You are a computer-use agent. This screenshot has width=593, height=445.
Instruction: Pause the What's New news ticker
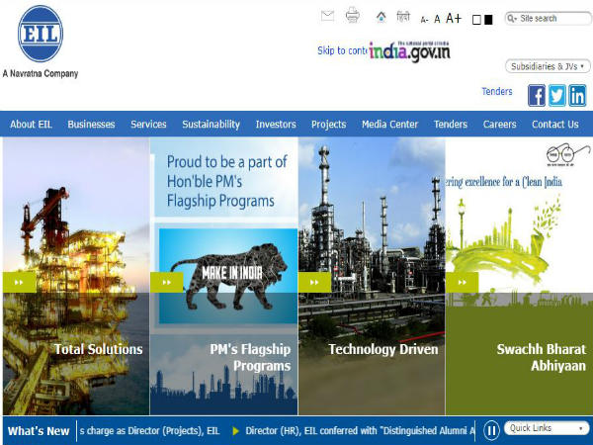click(x=490, y=430)
